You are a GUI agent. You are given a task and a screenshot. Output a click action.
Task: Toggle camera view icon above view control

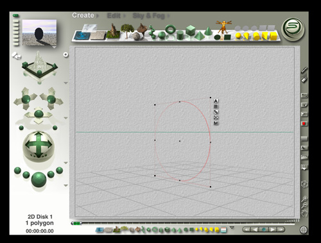coord(16,56)
